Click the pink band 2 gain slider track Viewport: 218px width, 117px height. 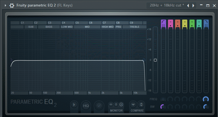[170, 60]
